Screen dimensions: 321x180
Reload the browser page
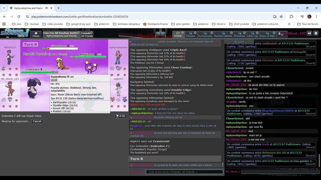[19, 16]
